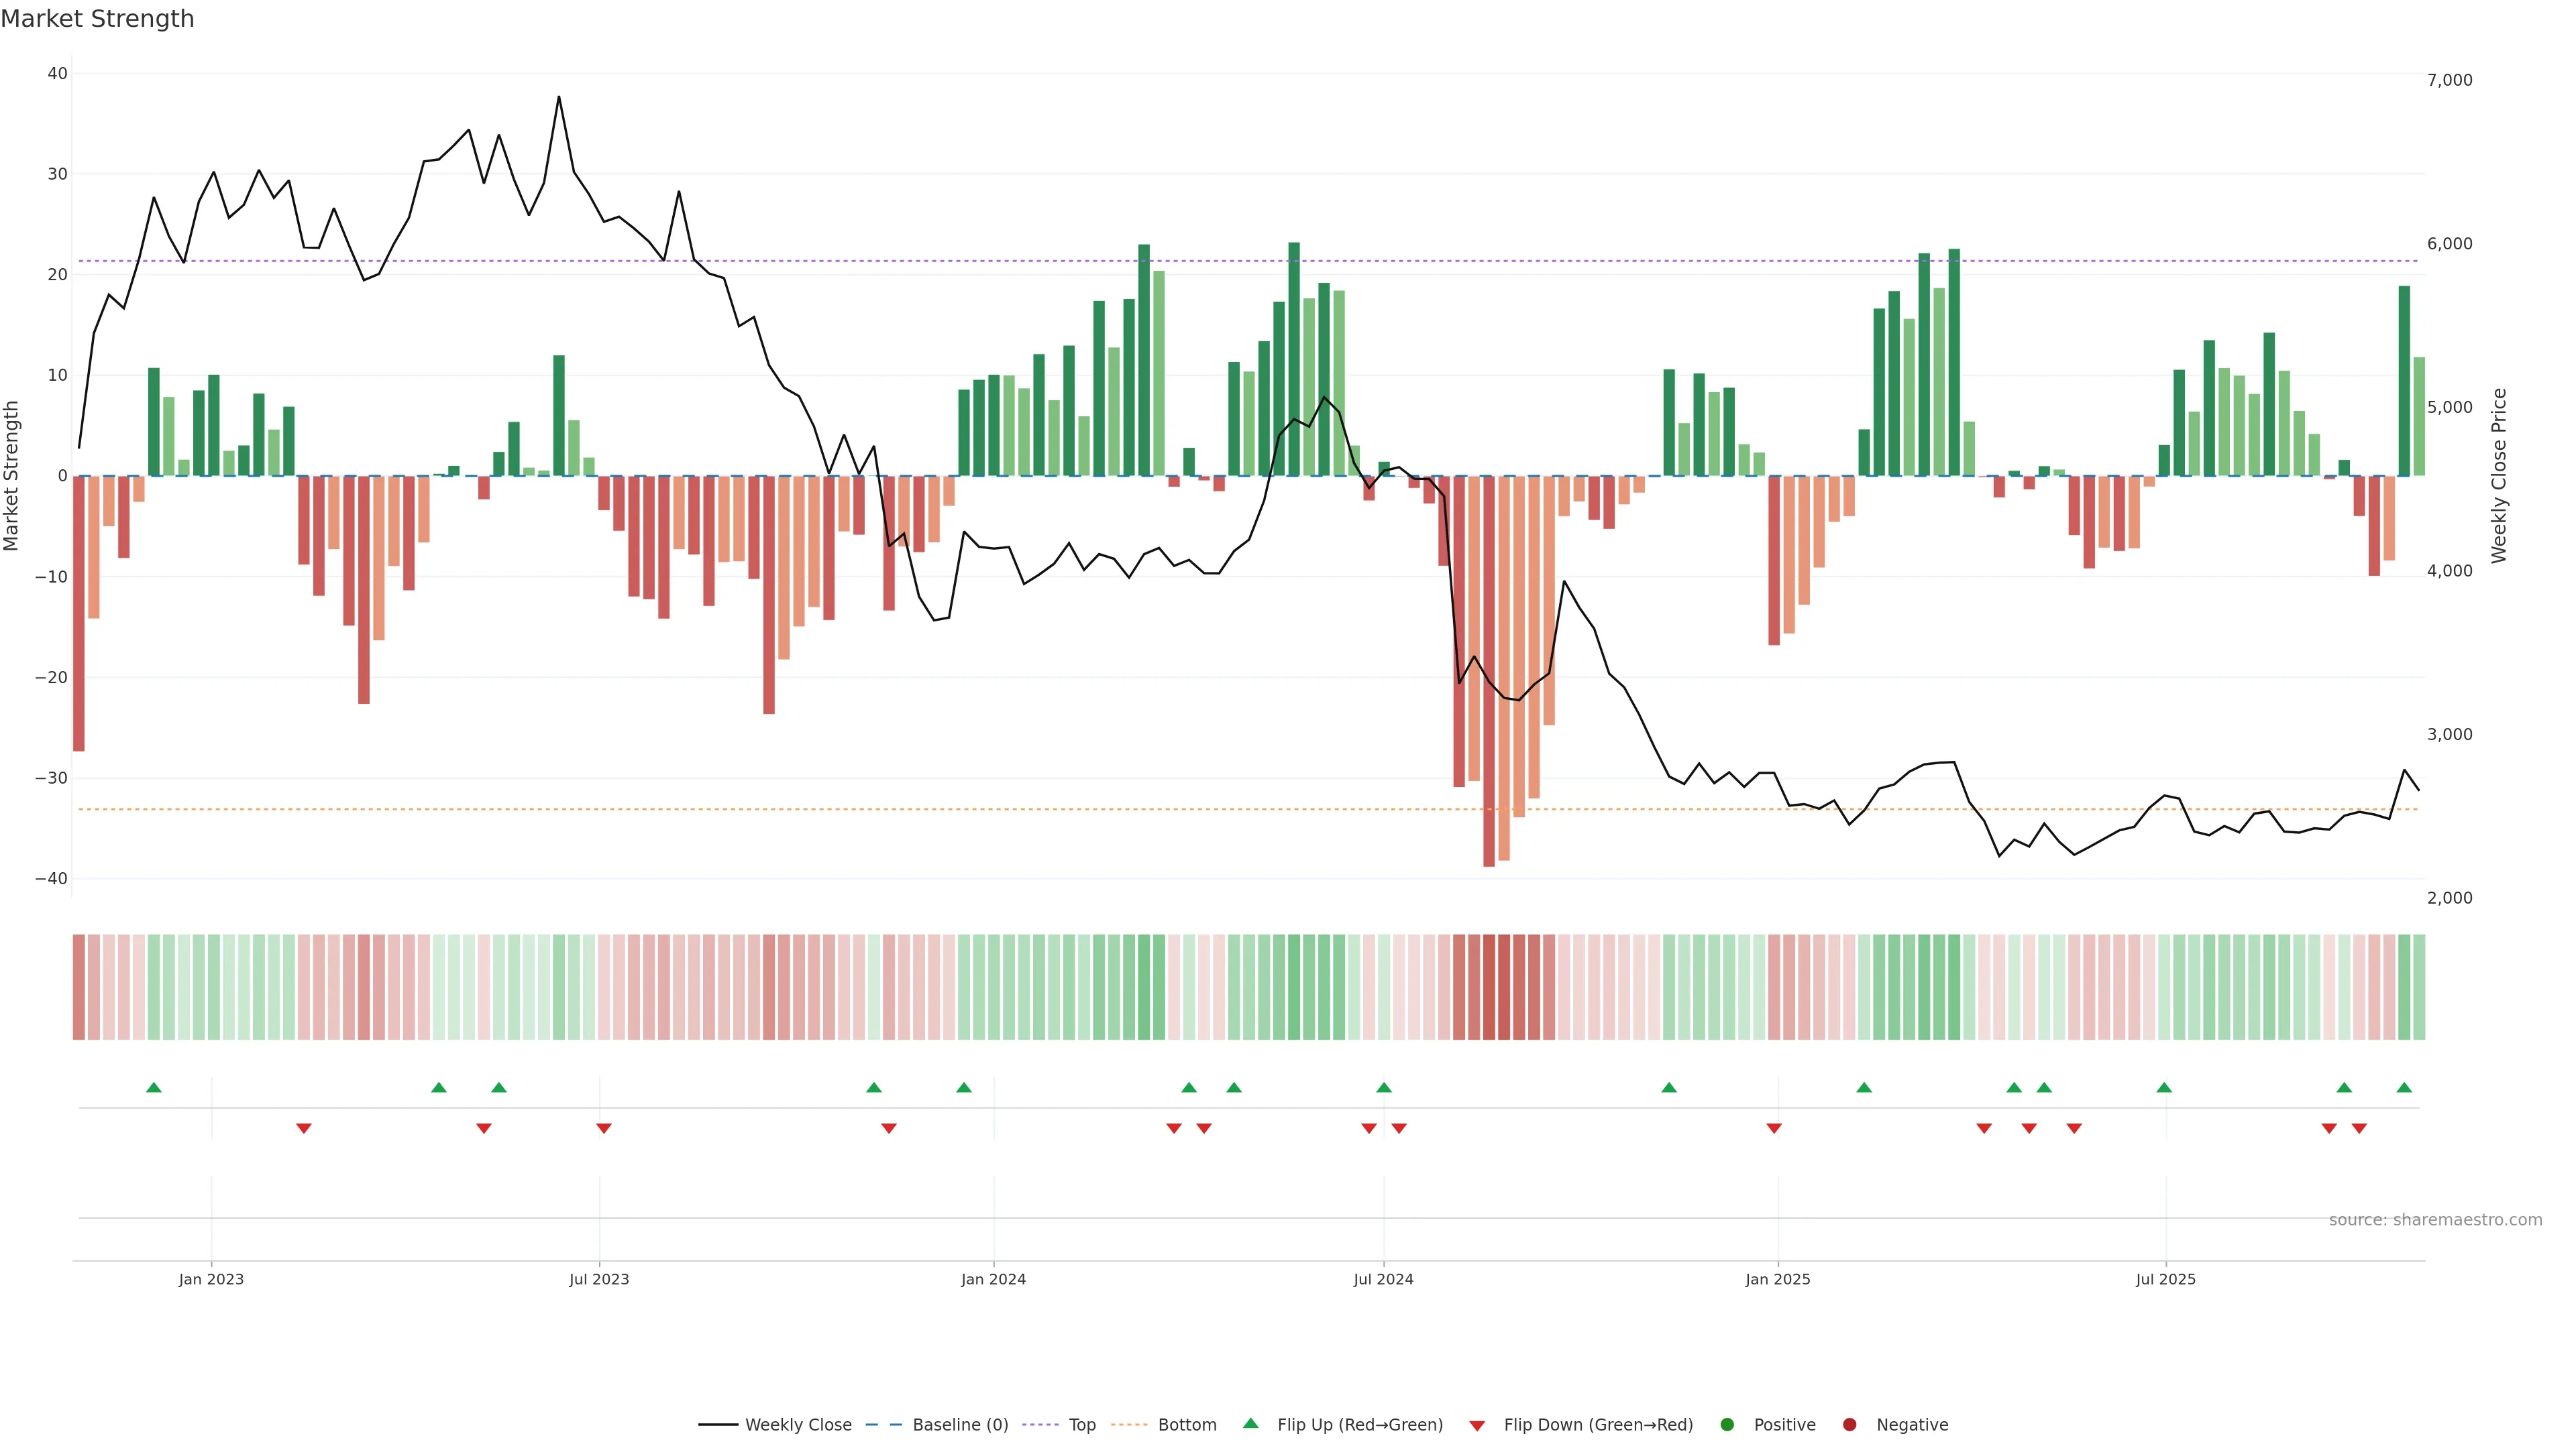Click the Market Strength chart title
Image resolution: width=2576 pixels, height=1448 pixels.
[x=97, y=19]
